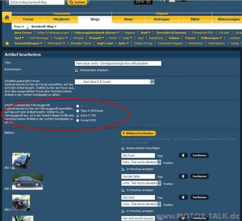
Task: Open the Toyota link
Action: pos(190,38)
